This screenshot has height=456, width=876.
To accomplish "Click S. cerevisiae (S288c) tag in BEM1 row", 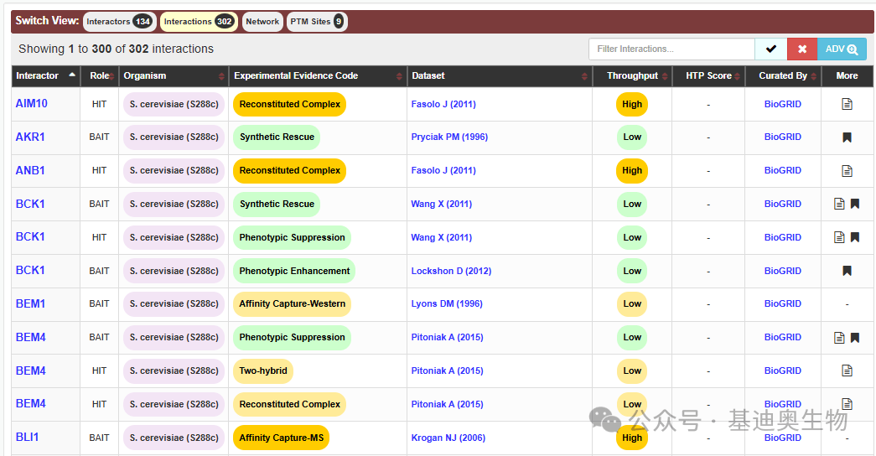I will pos(174,303).
